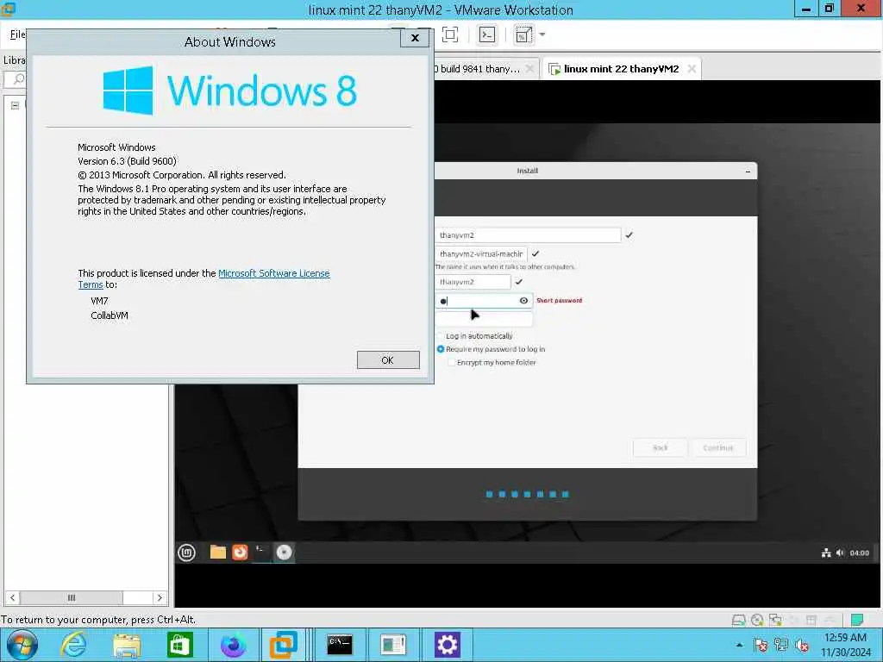This screenshot has height=662, width=883.
Task: Select linux mint 22 thanyVM2 tab
Action: (x=621, y=69)
